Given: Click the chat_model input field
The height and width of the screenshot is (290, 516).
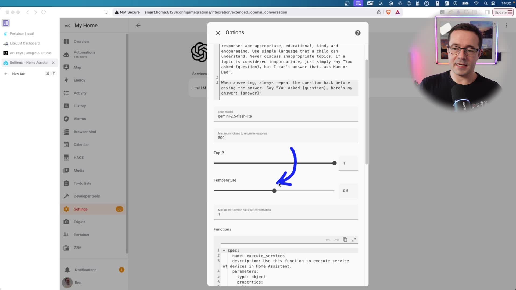Looking at the screenshot, I should pyautogui.click(x=285, y=116).
